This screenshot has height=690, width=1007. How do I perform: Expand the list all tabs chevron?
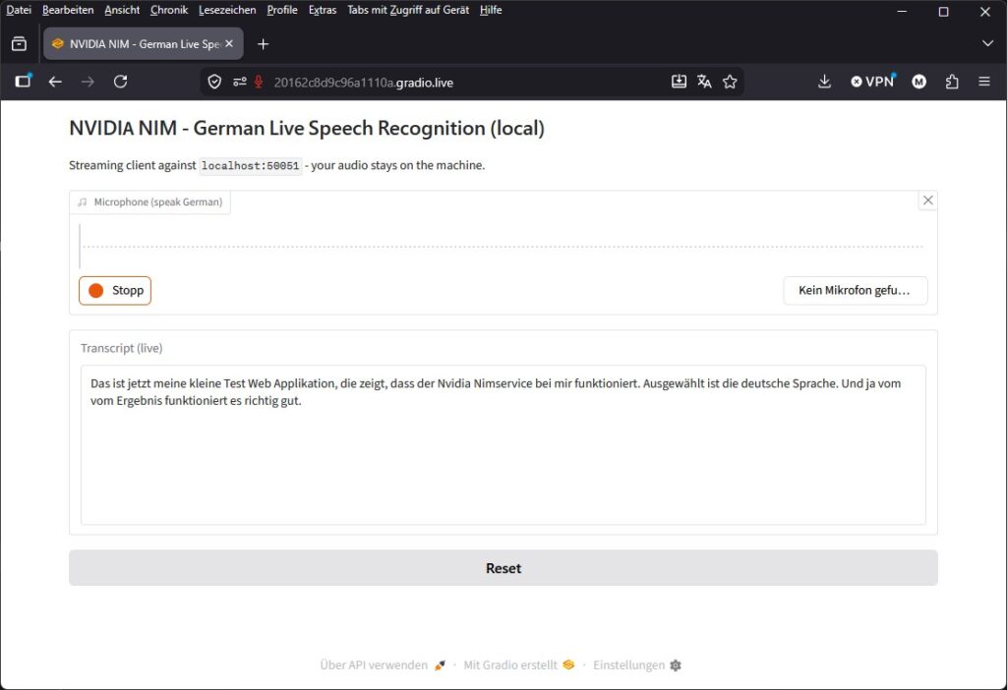987,43
